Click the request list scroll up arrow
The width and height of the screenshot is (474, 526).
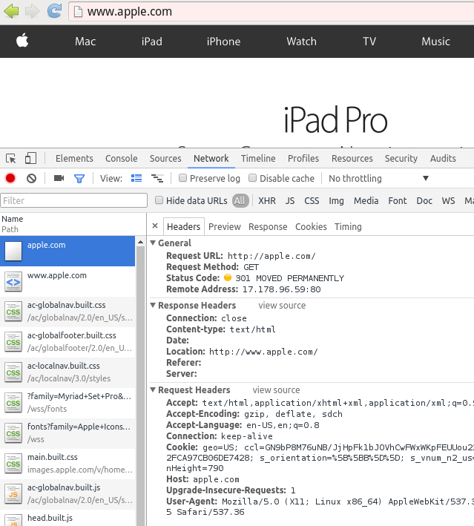[140, 242]
